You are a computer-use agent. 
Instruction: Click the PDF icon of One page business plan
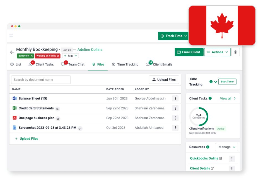tap(15, 118)
